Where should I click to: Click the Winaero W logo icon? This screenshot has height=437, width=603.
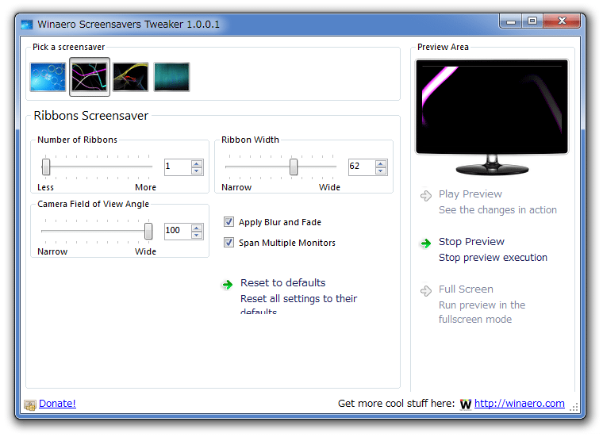[x=466, y=404]
